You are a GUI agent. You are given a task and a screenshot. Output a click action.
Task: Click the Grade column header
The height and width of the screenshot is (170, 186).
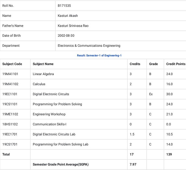154,64
